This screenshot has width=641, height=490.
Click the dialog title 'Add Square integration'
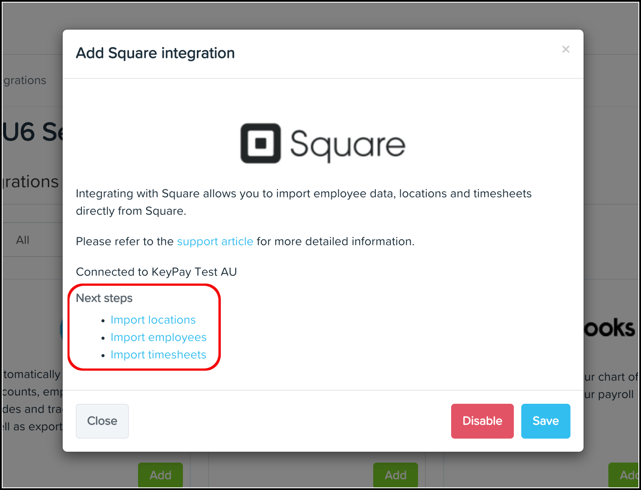click(x=155, y=53)
